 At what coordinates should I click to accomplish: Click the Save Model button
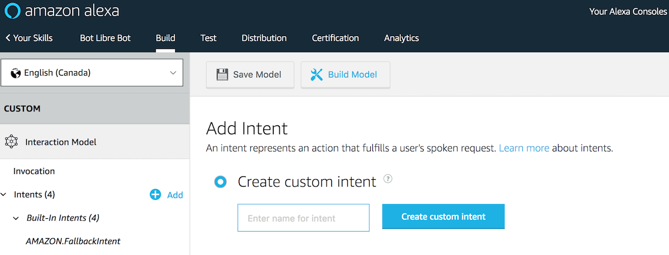click(x=250, y=75)
